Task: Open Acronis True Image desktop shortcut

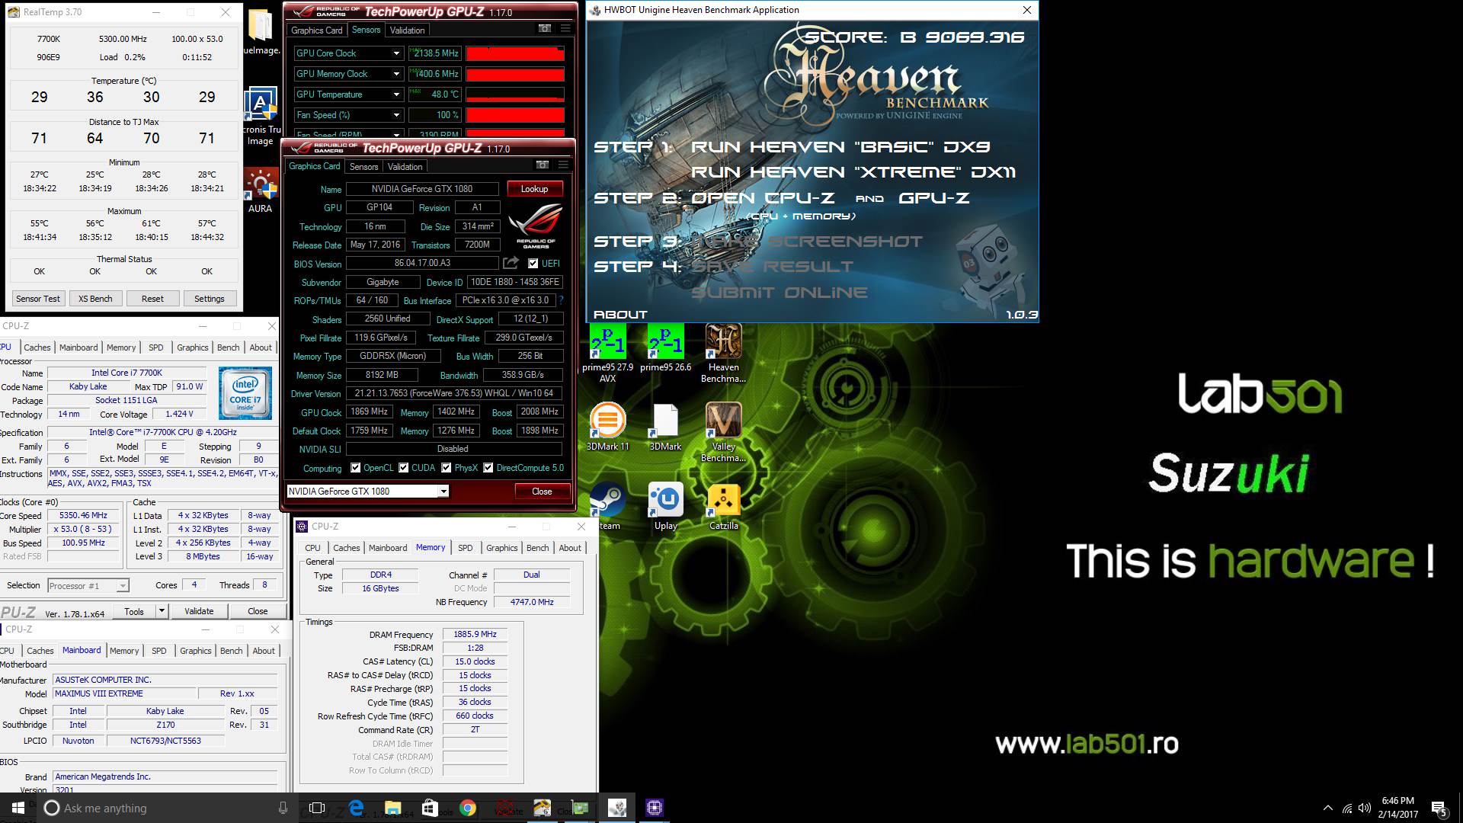Action: click(x=260, y=116)
